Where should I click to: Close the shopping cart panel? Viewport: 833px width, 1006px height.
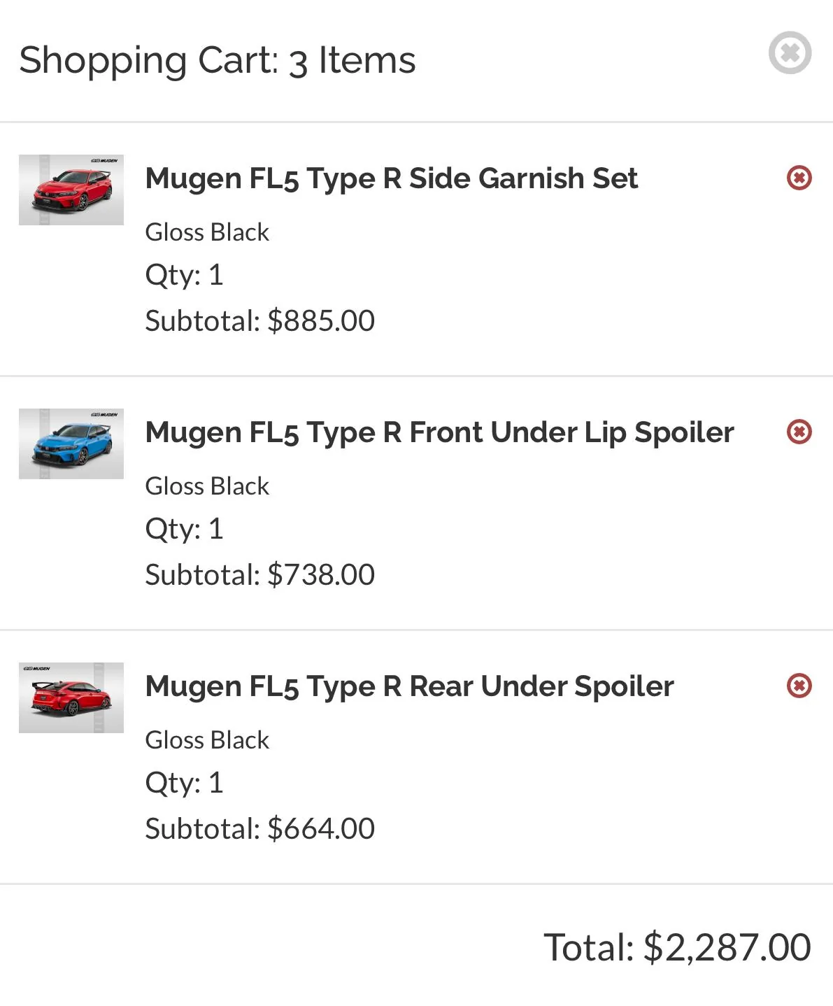coord(790,52)
